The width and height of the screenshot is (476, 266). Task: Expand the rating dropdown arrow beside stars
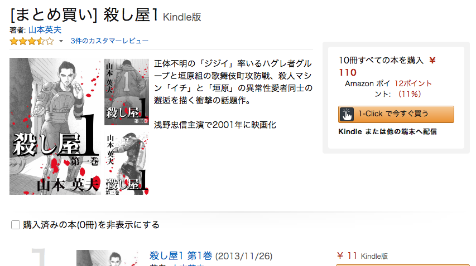[61, 41]
